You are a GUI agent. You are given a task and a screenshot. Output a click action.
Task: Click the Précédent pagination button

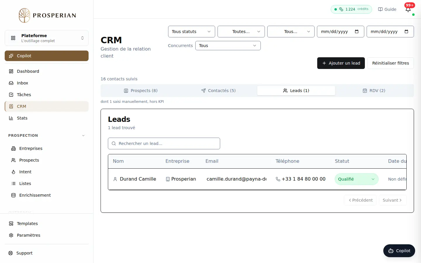(x=360, y=200)
